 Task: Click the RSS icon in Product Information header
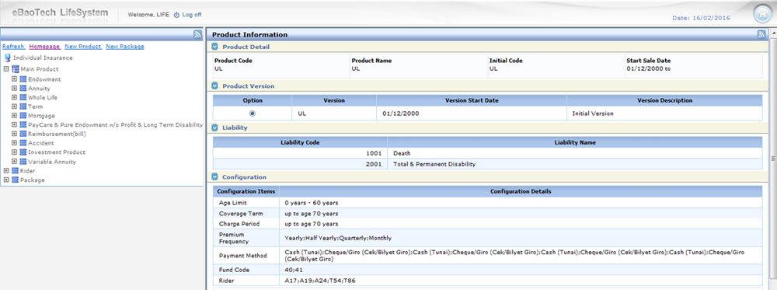point(761,34)
